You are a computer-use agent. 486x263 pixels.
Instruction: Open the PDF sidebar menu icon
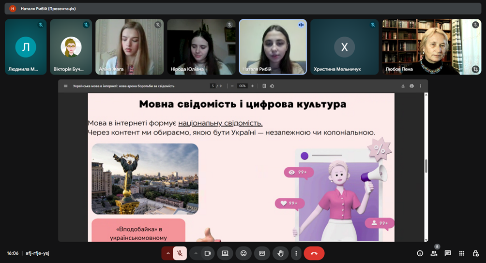coord(66,86)
